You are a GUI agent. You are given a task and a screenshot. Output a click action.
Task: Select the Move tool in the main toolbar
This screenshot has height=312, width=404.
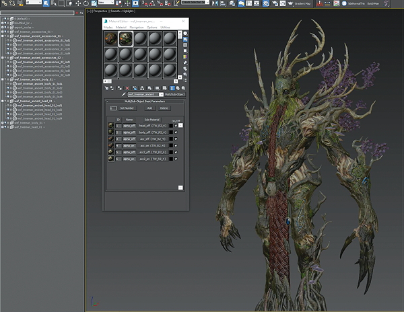(x=78, y=3)
